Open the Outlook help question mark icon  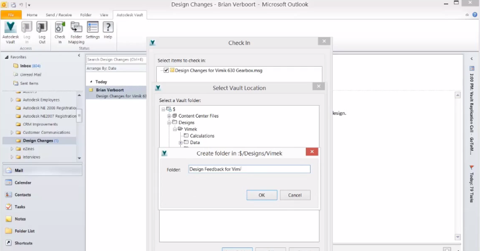coord(475,14)
